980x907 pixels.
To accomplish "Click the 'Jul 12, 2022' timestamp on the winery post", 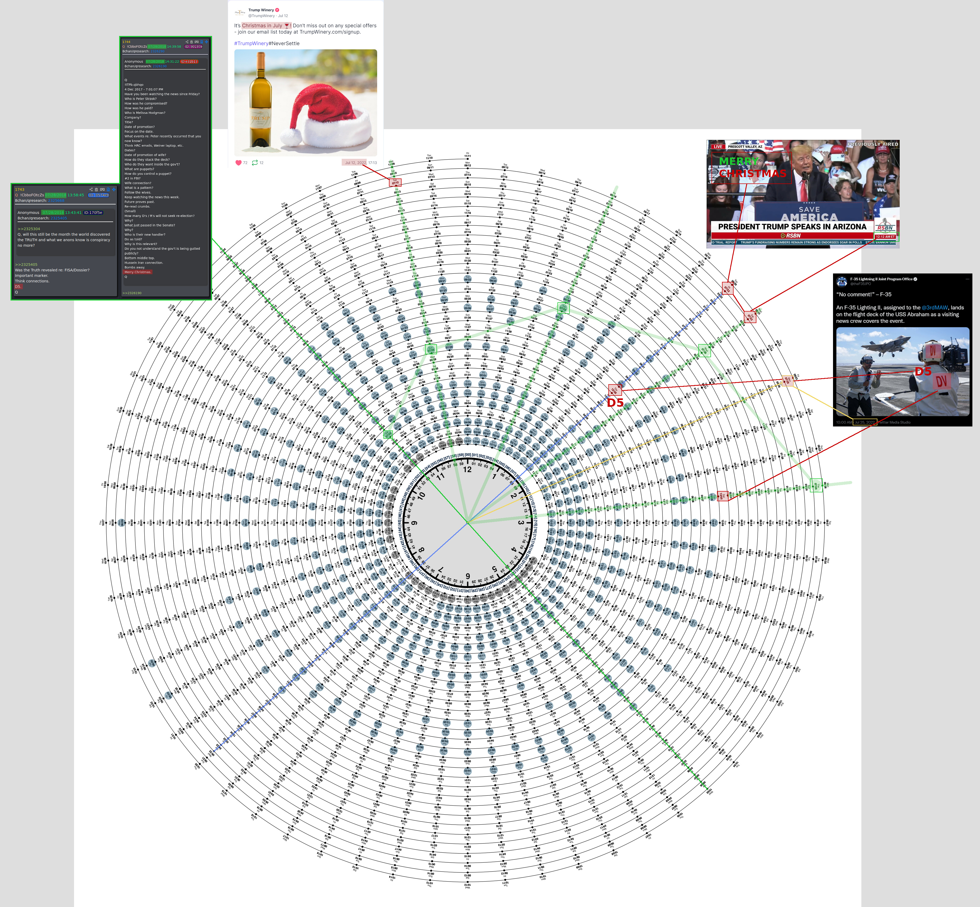I will 355,162.
